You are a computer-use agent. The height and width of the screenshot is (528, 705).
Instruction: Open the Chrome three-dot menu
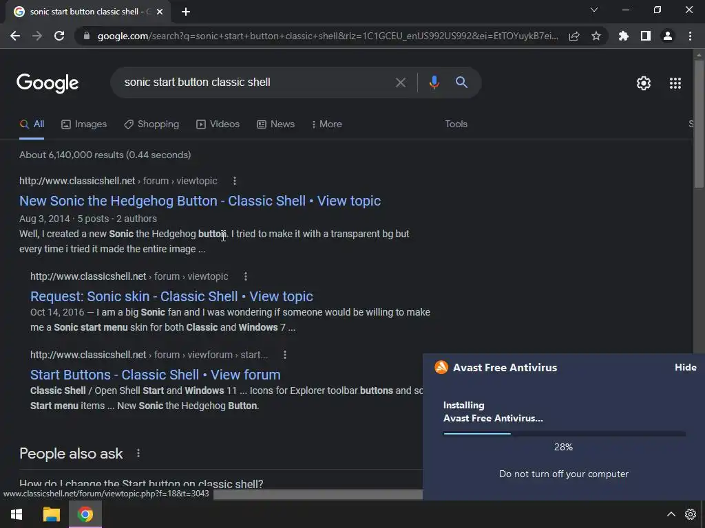[690, 36]
